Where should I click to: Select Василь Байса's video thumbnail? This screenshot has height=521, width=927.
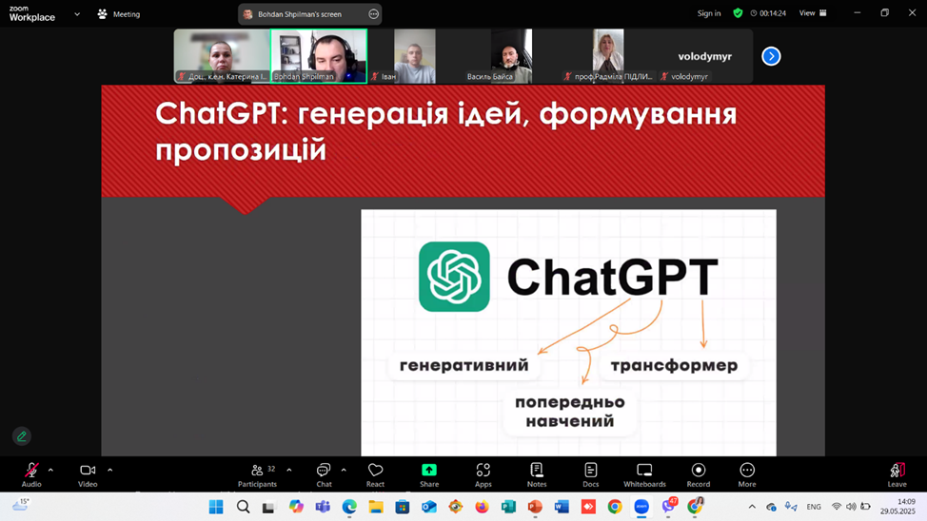(511, 56)
